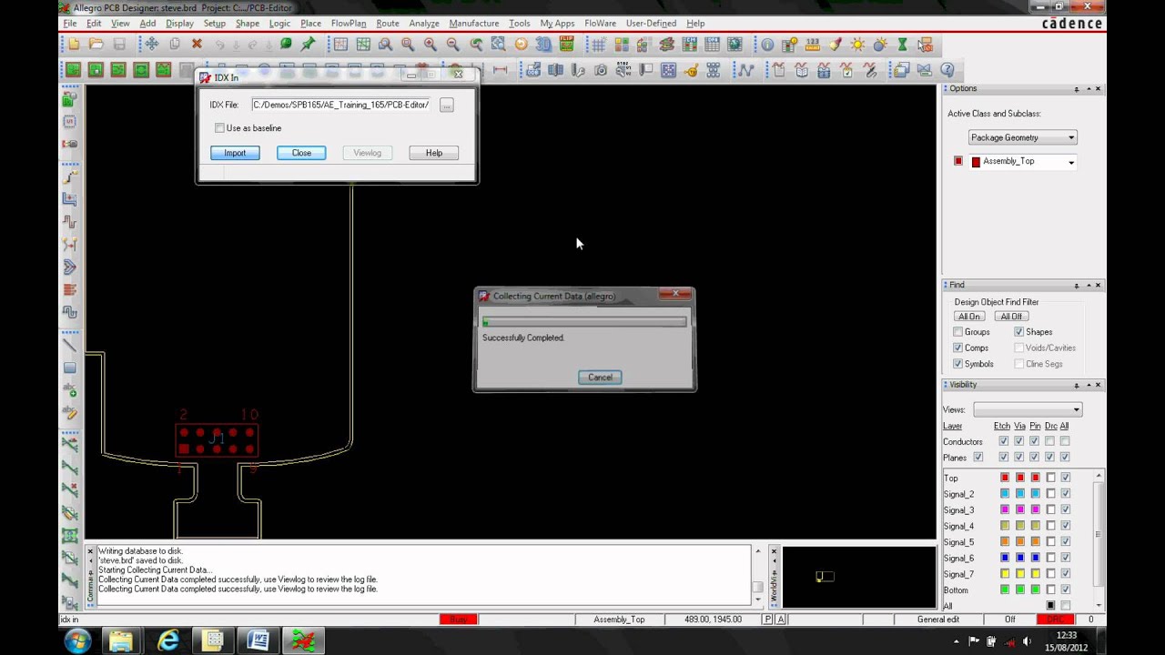Click the IDX File path input field
This screenshot has width=1165, height=655.
click(x=341, y=105)
